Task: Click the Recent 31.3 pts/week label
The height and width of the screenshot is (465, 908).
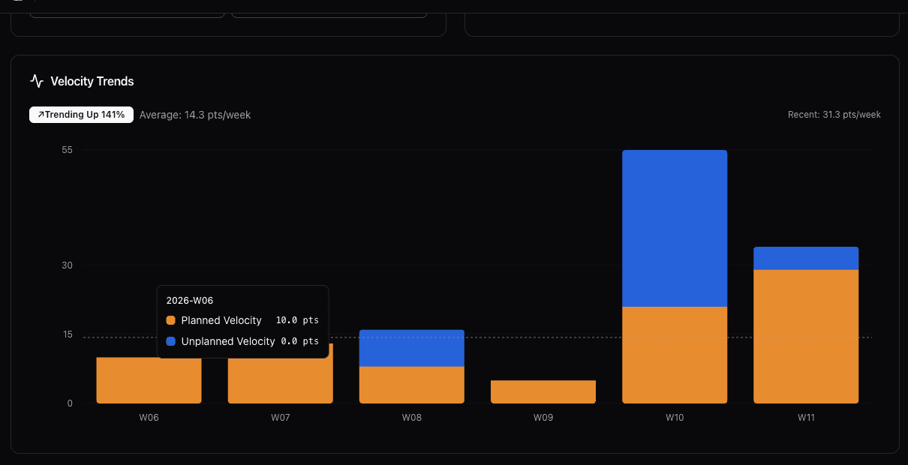Action: pos(834,115)
